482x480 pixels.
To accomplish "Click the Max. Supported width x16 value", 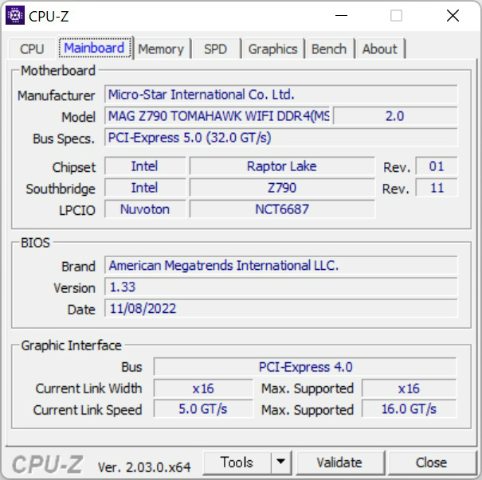I will tap(410, 388).
